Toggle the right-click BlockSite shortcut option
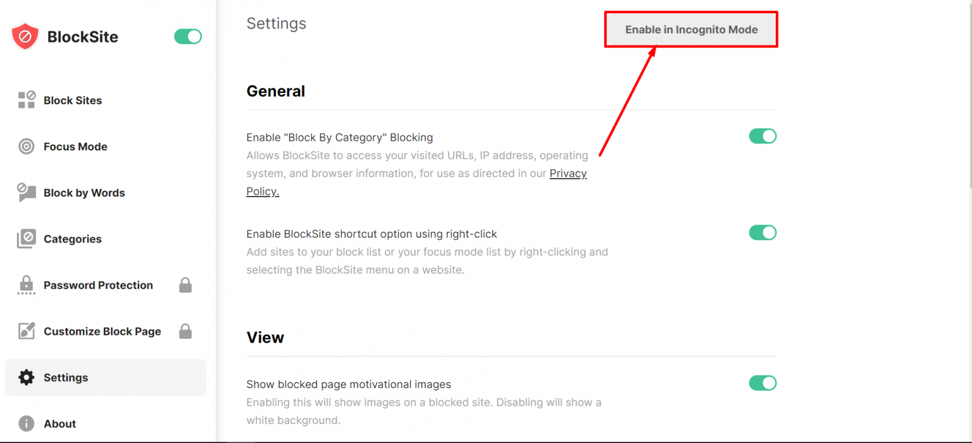This screenshot has width=972, height=443. coord(763,233)
